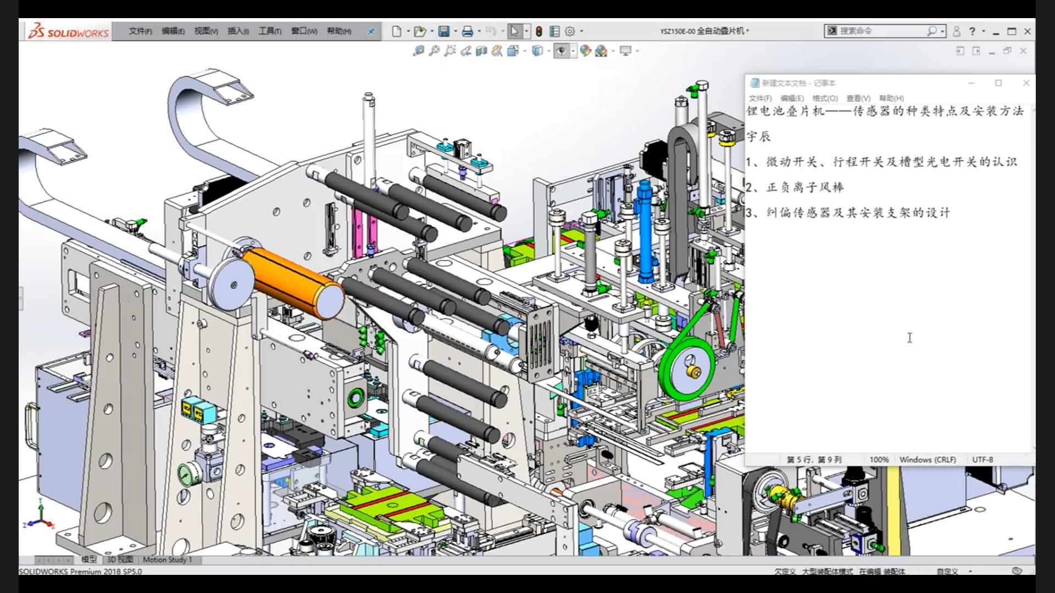Maximize the Notepad window
Viewport: 1055px width, 593px height.
[x=998, y=83]
